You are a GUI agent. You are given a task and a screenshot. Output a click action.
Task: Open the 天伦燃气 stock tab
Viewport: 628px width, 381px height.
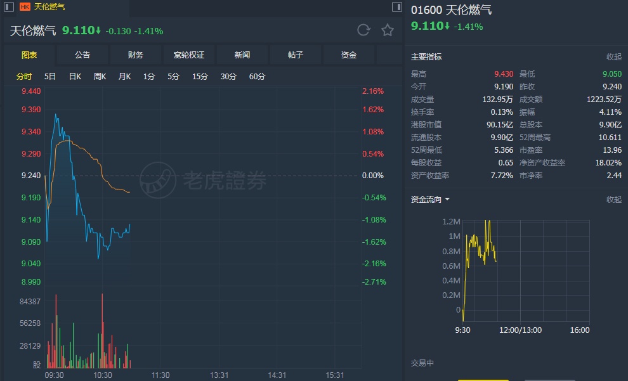tap(49, 7)
